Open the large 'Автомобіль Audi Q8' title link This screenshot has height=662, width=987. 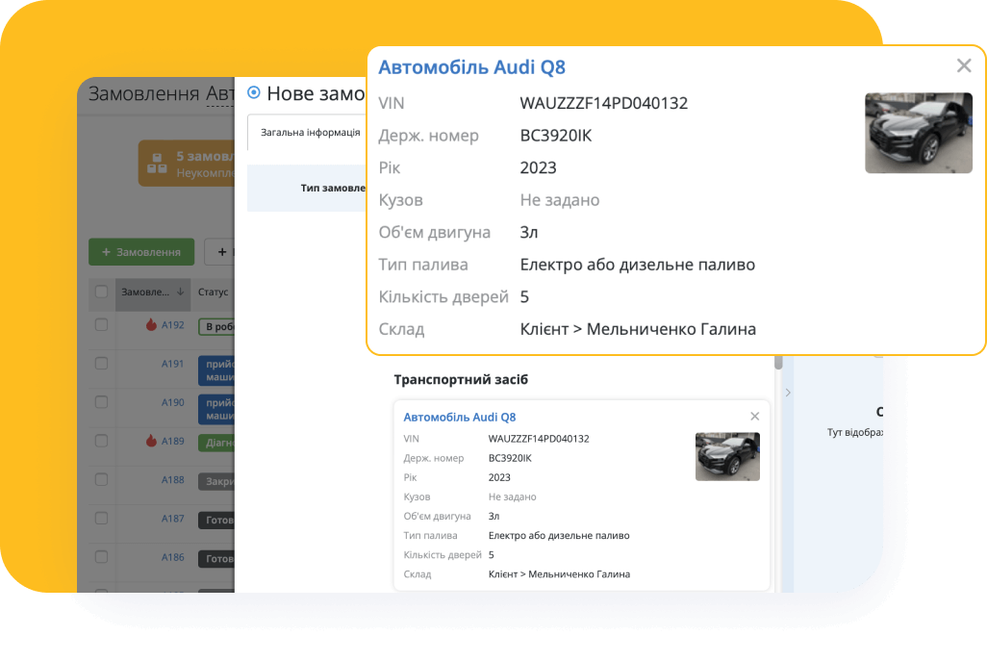(472, 66)
